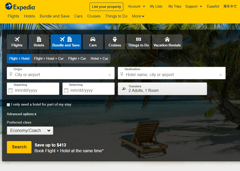This screenshot has width=240, height=171.
Task: Open Flights in top navigation
Action: (x=13, y=16)
